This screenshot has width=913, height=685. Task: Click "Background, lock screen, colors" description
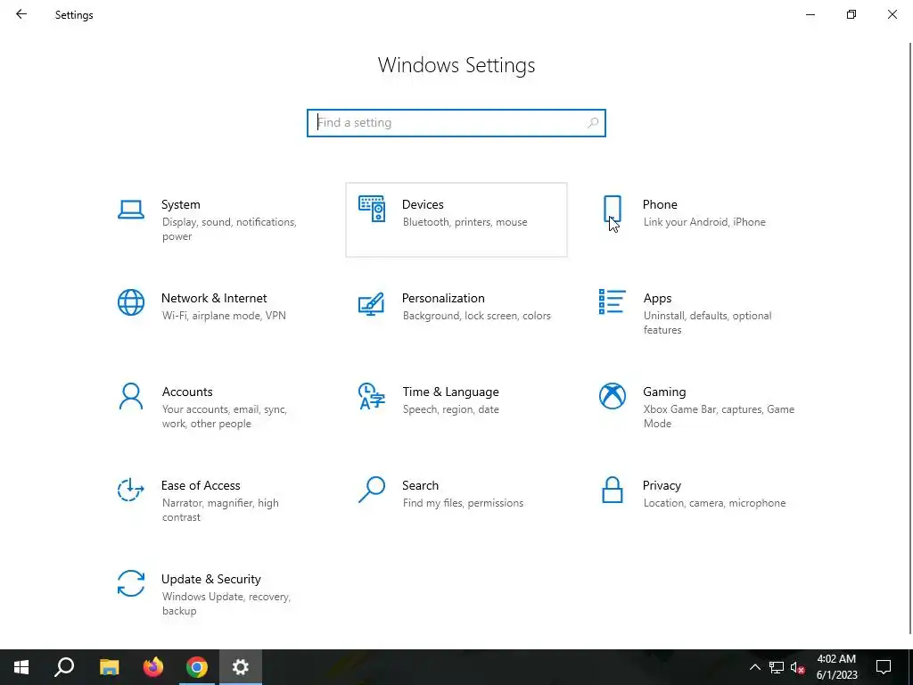pos(476,316)
